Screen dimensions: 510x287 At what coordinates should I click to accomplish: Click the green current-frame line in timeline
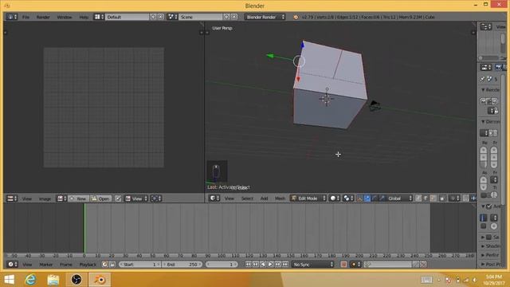[x=84, y=228]
